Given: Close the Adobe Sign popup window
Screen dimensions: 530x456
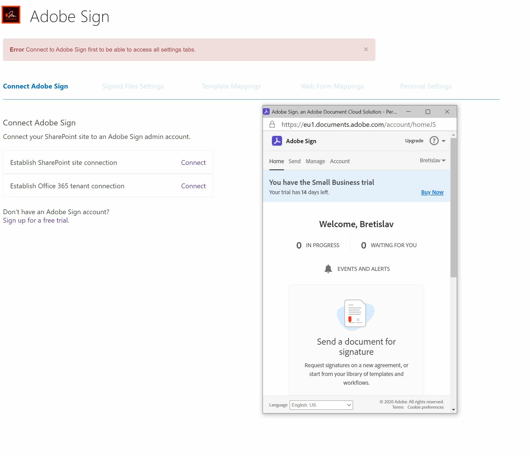Looking at the screenshot, I should (447, 112).
